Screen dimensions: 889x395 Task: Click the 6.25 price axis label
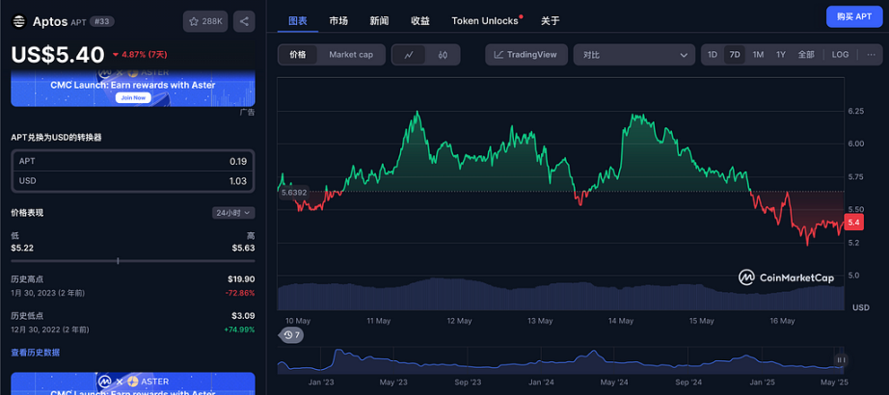[855, 112]
